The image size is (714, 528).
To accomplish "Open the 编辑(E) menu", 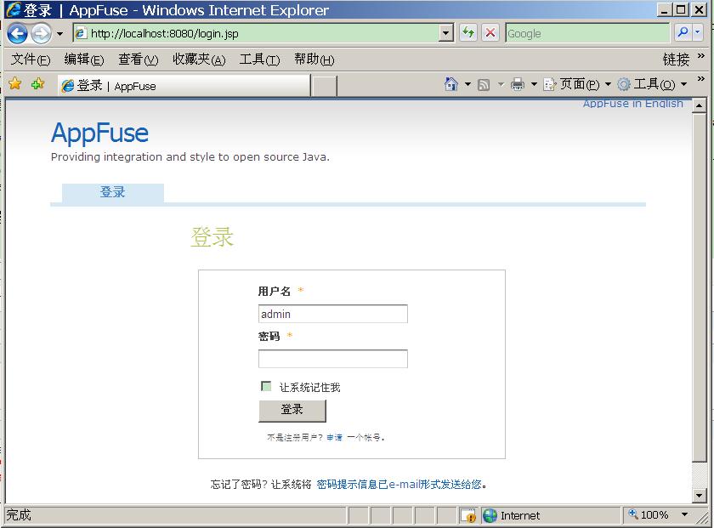I will [x=84, y=60].
